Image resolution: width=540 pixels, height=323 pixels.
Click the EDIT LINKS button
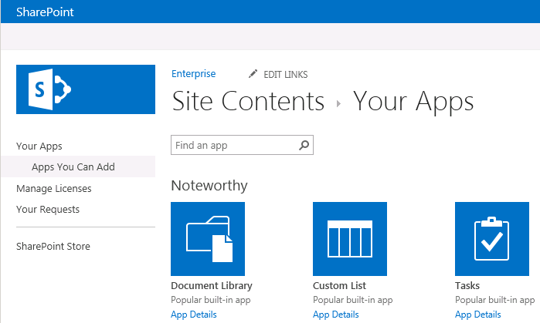tap(285, 75)
